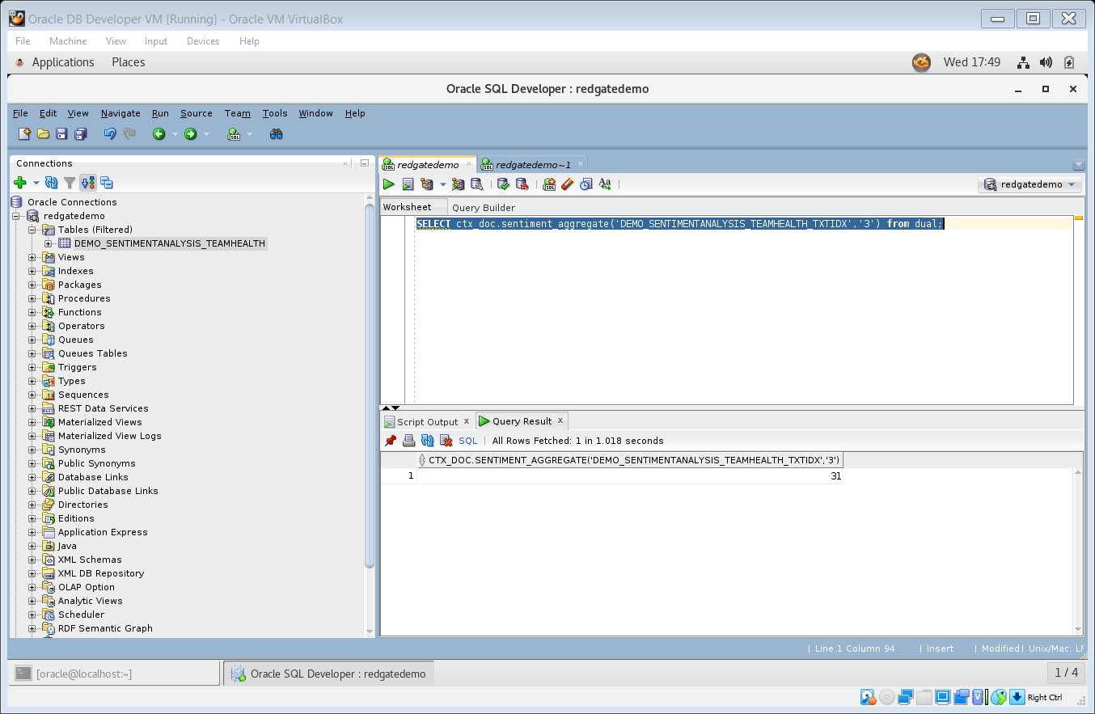
Task: Switch to the Query Builder tab
Action: tap(484, 208)
